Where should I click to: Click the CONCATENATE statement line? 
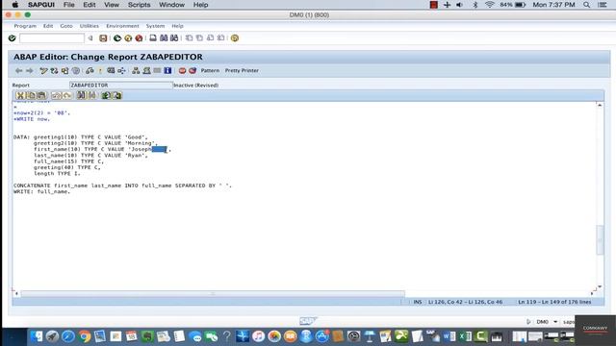[x=122, y=185]
